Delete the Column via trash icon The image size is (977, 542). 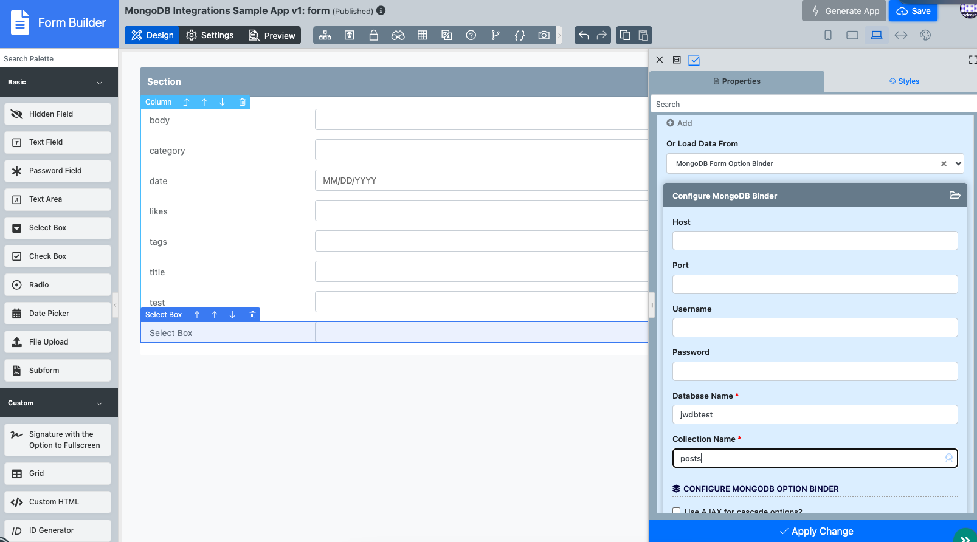(x=242, y=102)
